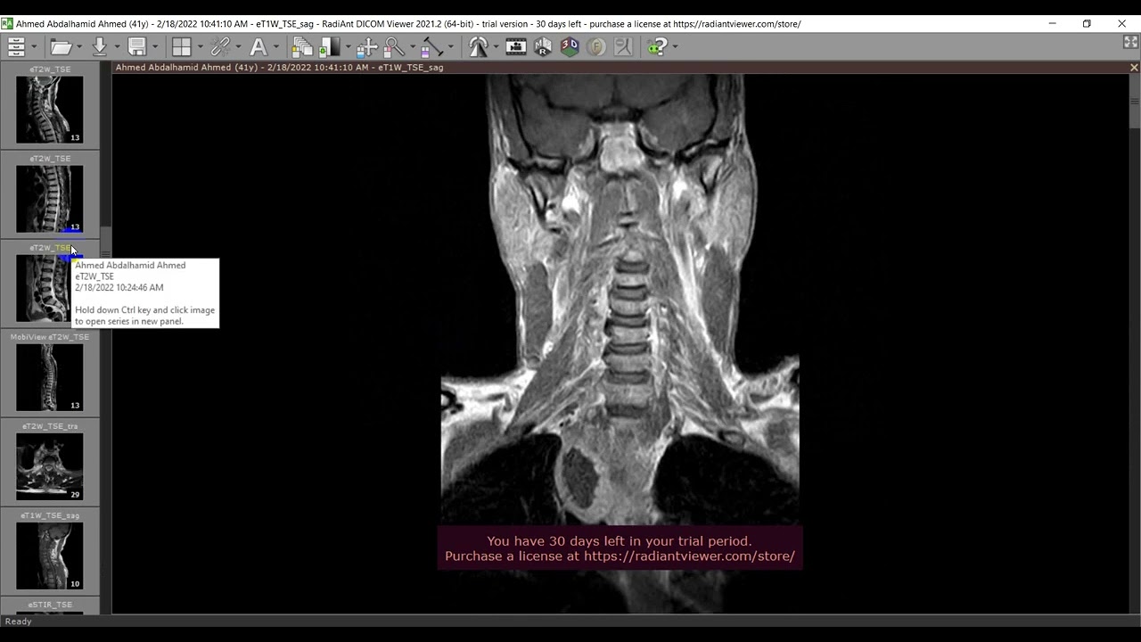This screenshot has width=1141, height=642.
Task: Select the pan move tool
Action: pos(366,46)
